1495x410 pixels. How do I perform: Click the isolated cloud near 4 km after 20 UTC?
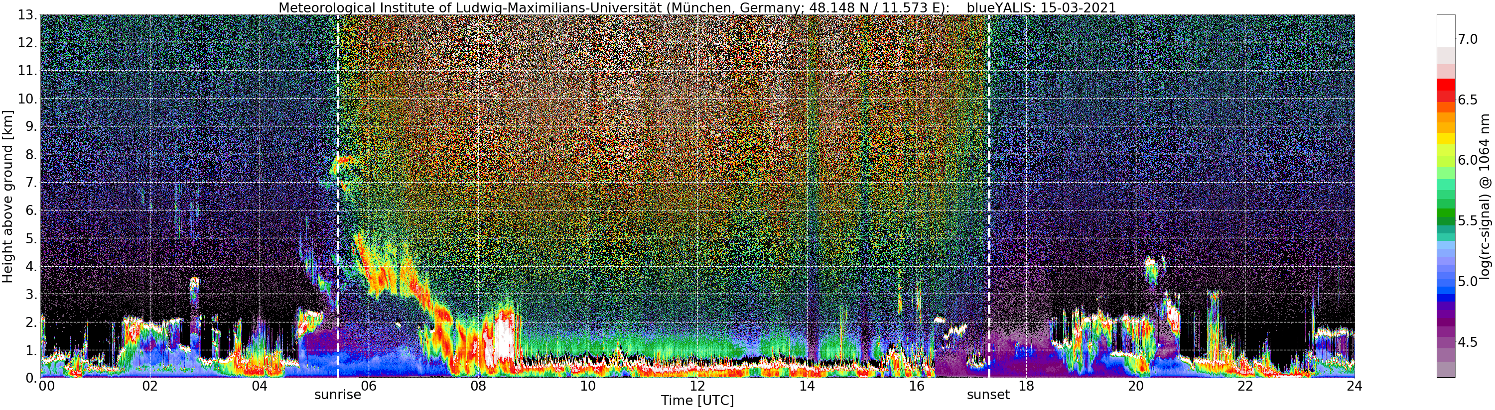(1151, 269)
